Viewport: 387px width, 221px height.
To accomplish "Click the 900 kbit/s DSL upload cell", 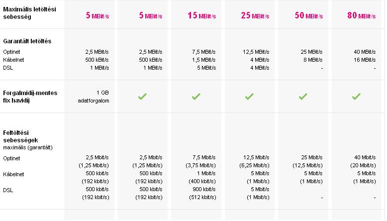I will (x=203, y=190).
